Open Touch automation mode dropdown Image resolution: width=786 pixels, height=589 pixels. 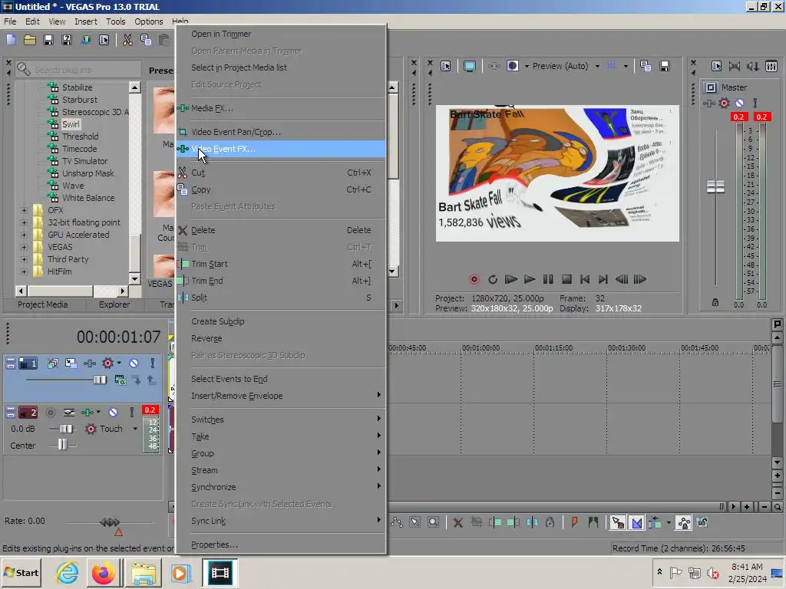pyautogui.click(x=135, y=429)
